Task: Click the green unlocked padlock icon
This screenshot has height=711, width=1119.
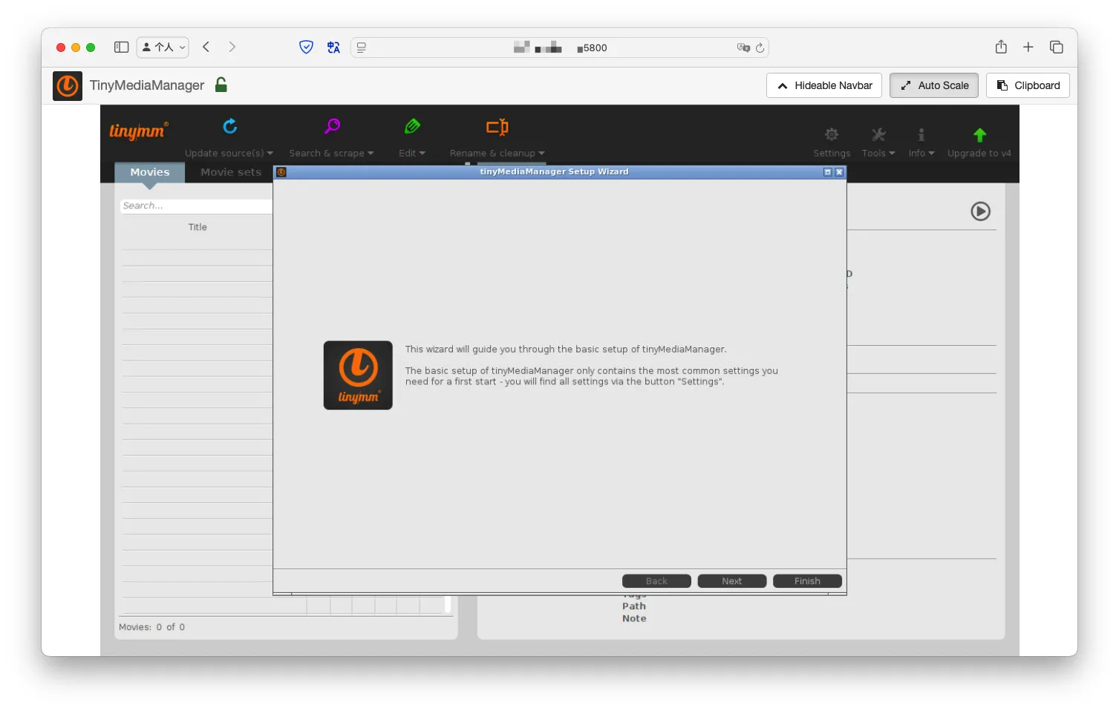Action: coord(221,85)
